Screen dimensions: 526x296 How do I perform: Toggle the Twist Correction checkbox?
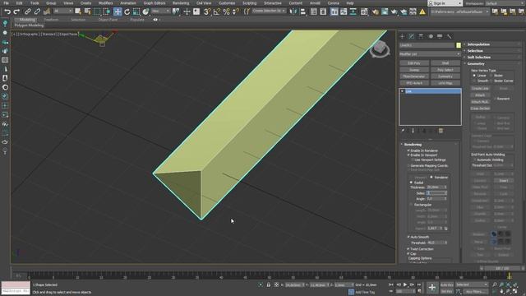(x=408, y=249)
